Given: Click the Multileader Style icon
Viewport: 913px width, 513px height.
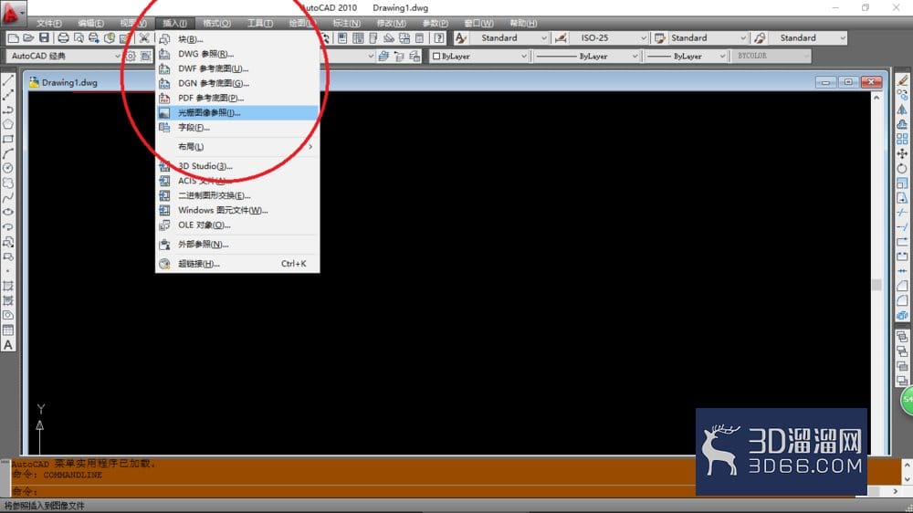Looking at the screenshot, I should point(760,38).
